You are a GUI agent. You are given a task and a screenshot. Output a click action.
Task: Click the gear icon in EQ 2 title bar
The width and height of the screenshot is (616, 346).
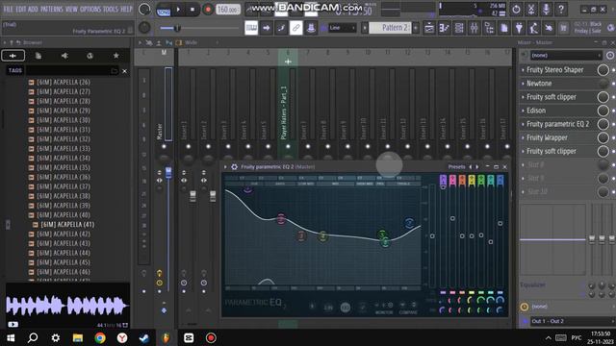[x=234, y=166]
